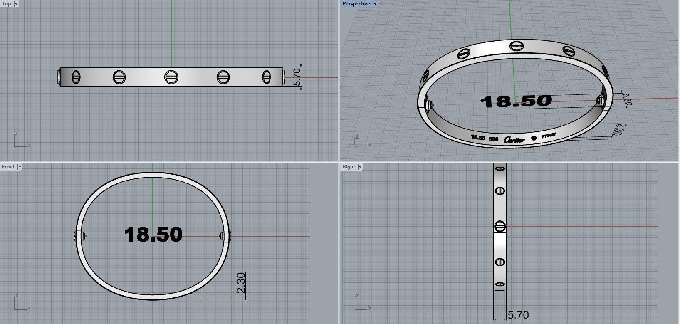Select the 2.30 dimension in Perspective viewport
Screen dimensions: 680x324
click(620, 129)
